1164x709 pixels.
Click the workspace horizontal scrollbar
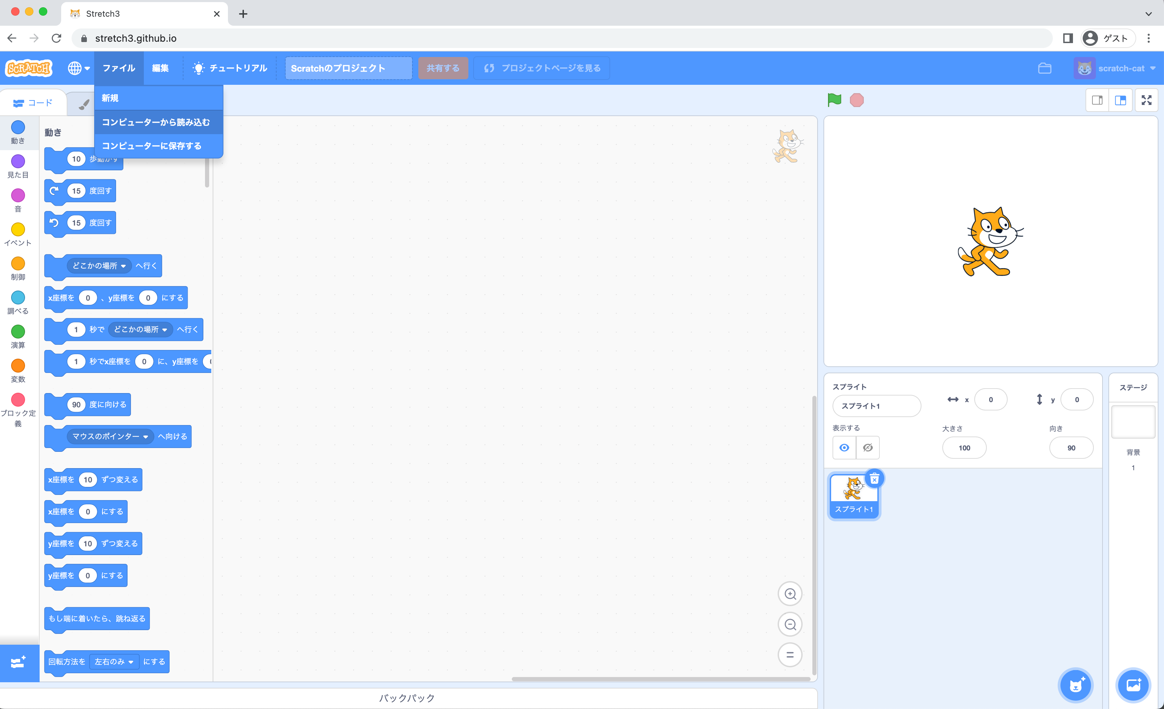[x=661, y=679]
